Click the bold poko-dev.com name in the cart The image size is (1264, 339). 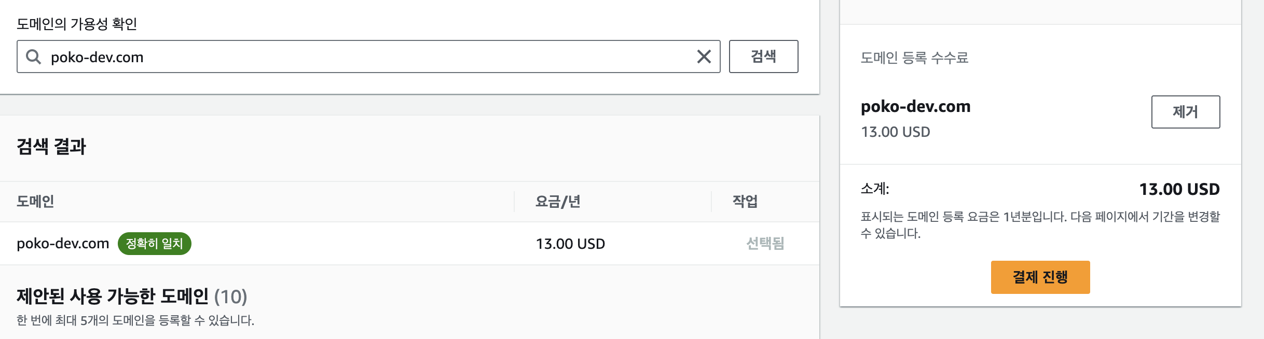pos(915,106)
